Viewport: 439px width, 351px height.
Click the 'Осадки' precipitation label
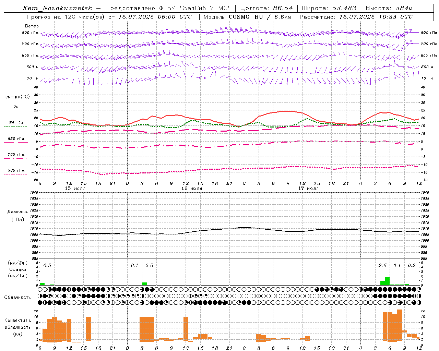[x=18, y=269]
